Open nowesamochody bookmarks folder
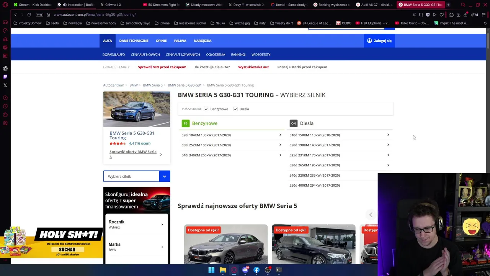 (x=101, y=23)
